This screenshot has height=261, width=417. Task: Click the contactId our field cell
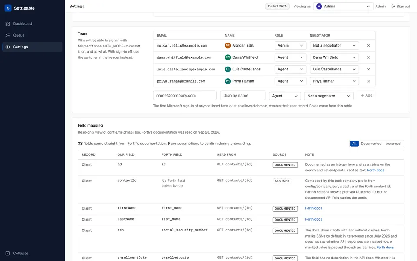click(x=127, y=181)
